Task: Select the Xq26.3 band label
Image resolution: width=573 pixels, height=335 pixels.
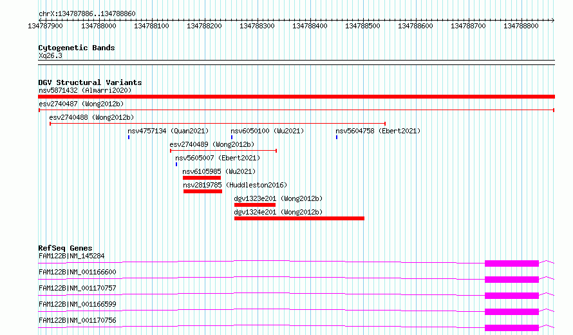Action: pyautogui.click(x=50, y=56)
